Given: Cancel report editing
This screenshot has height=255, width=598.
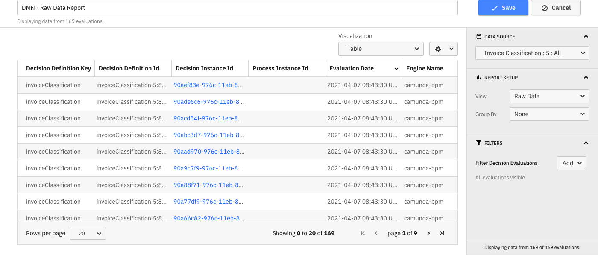Looking at the screenshot, I should click(x=555, y=8).
